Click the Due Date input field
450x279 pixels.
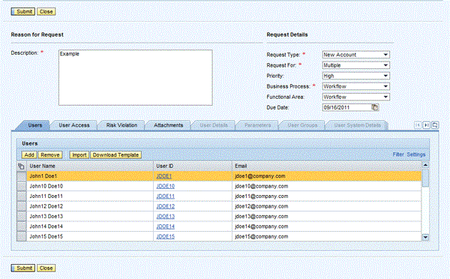pyautogui.click(x=347, y=108)
